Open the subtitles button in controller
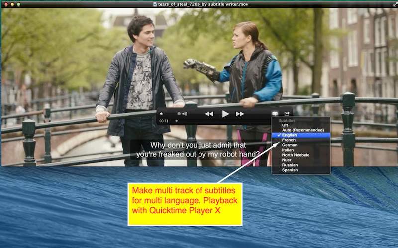 (275, 114)
